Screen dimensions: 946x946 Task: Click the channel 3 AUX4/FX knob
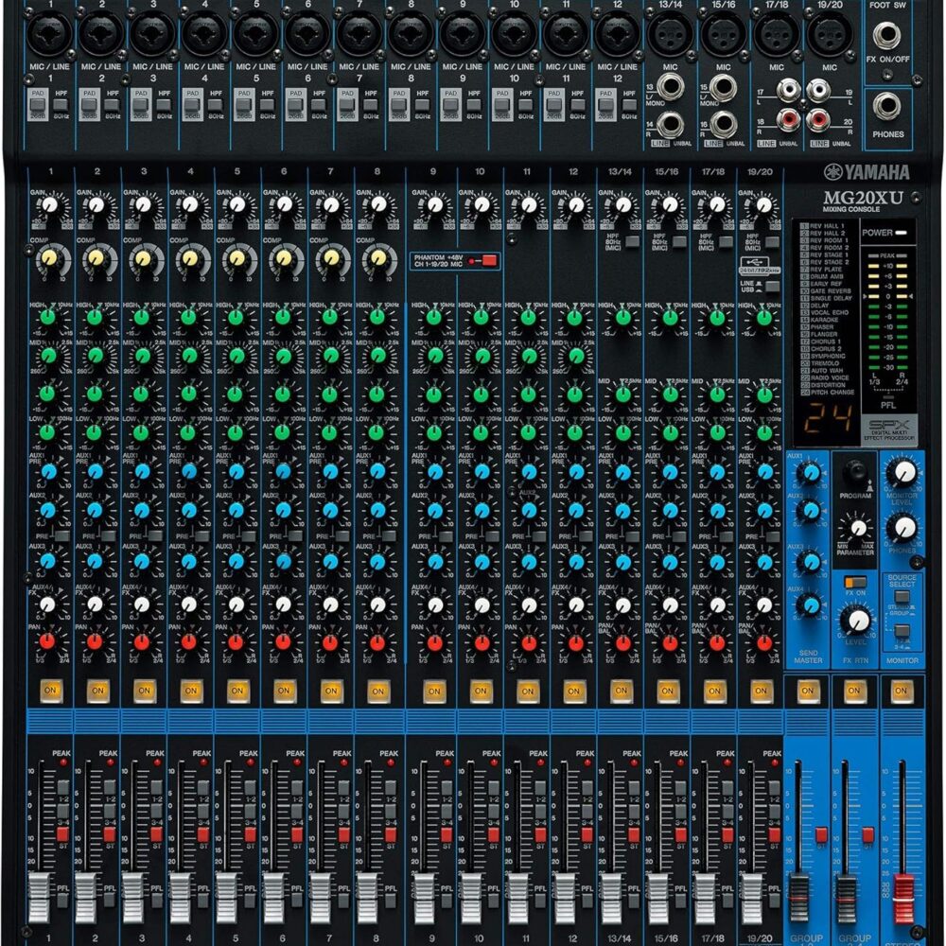point(142,604)
